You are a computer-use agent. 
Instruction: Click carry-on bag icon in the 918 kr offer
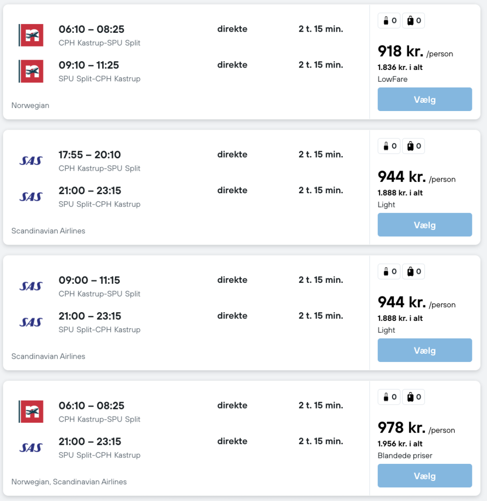386,21
